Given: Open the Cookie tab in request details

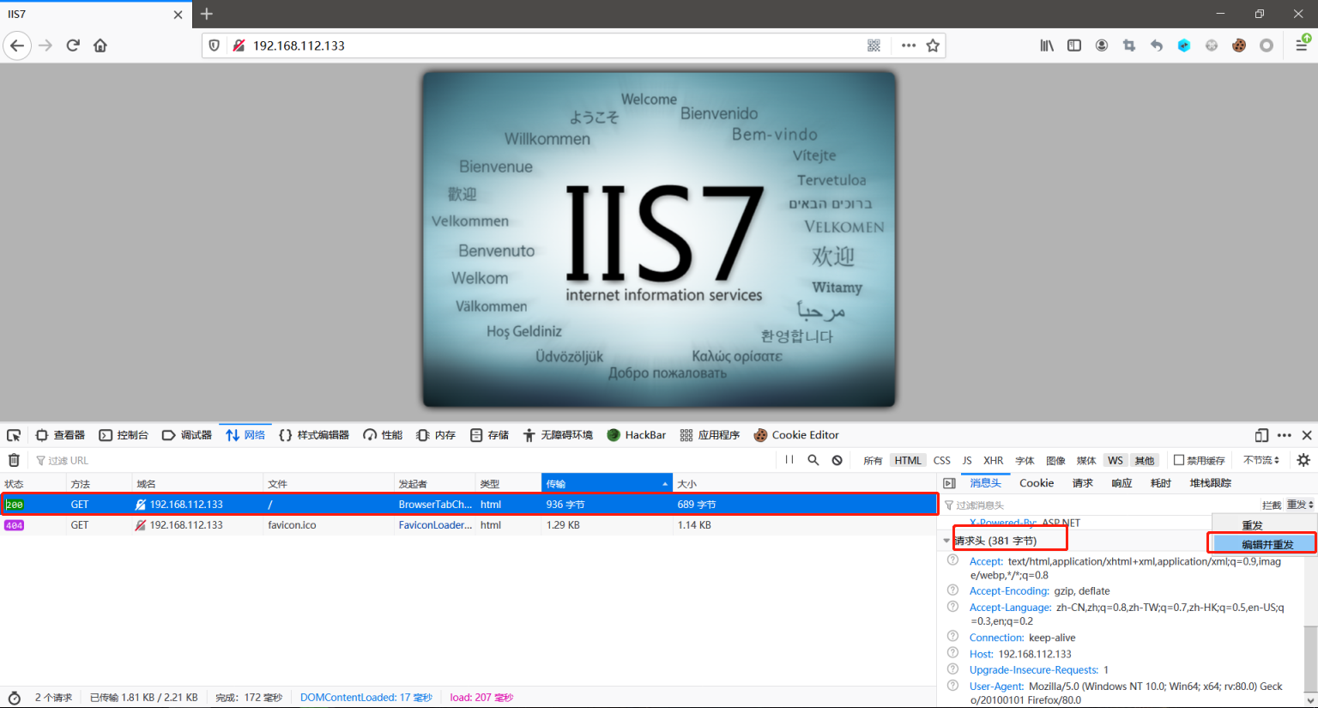Looking at the screenshot, I should (x=1037, y=483).
